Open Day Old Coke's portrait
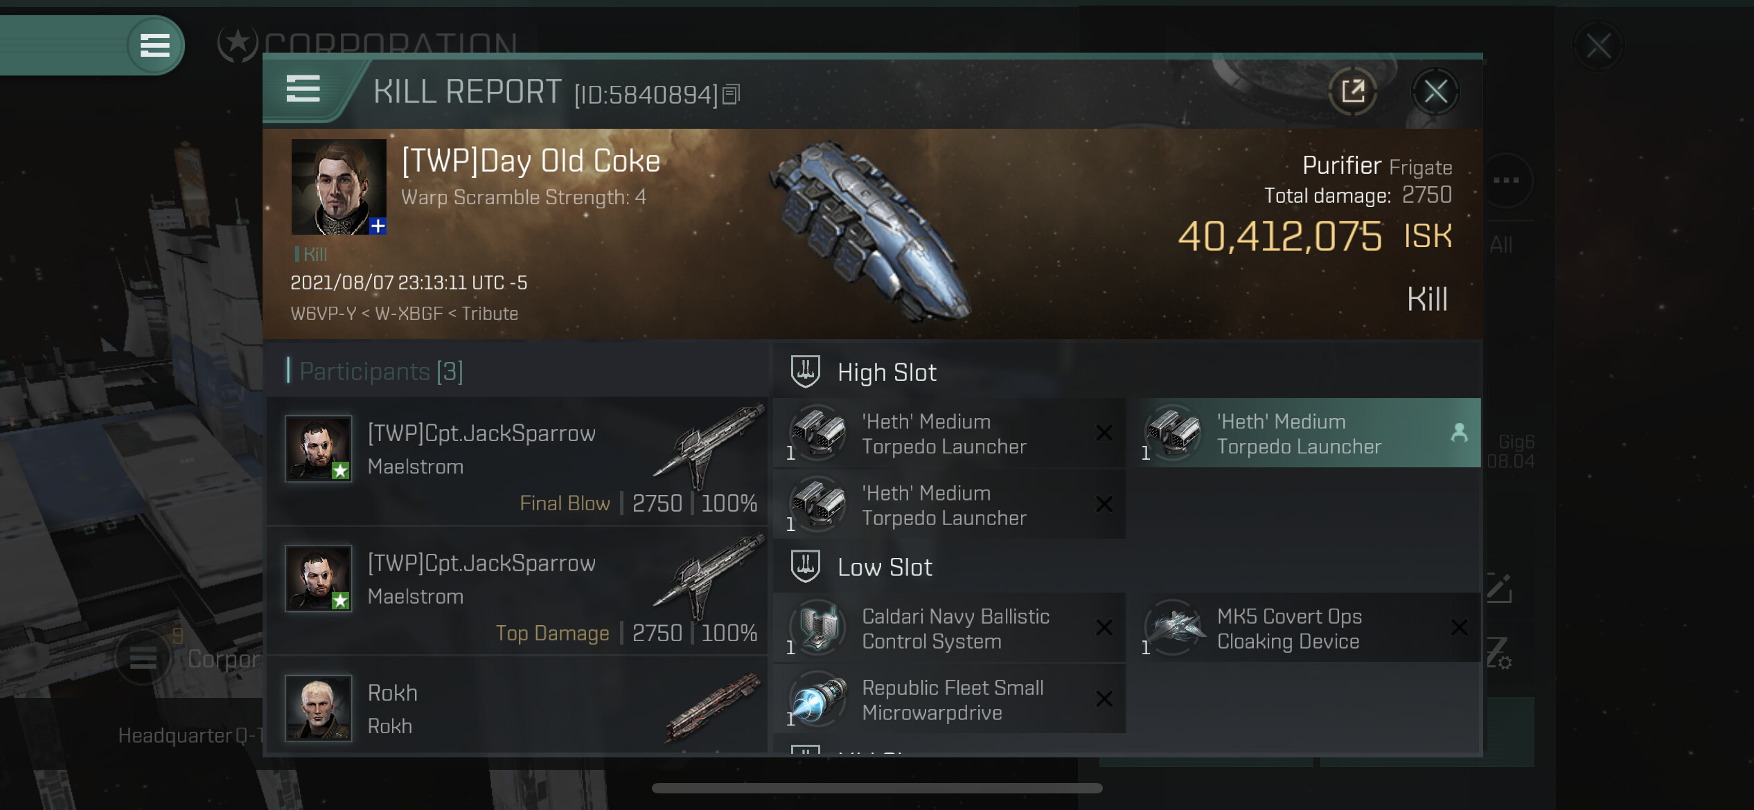The height and width of the screenshot is (810, 1754). [339, 187]
